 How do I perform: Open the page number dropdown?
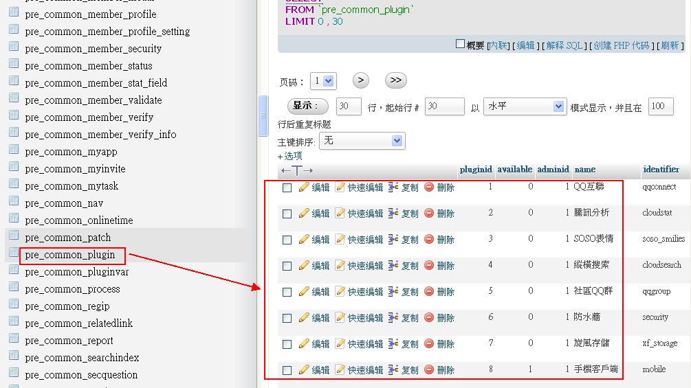tap(322, 81)
